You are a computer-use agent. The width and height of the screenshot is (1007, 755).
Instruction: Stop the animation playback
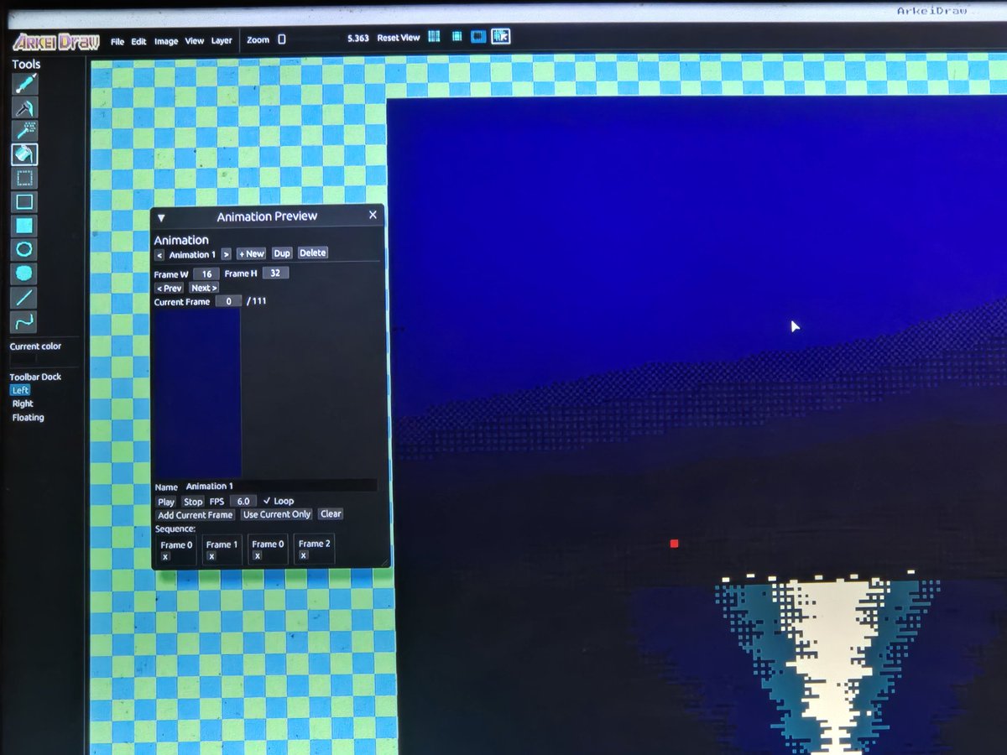(193, 502)
